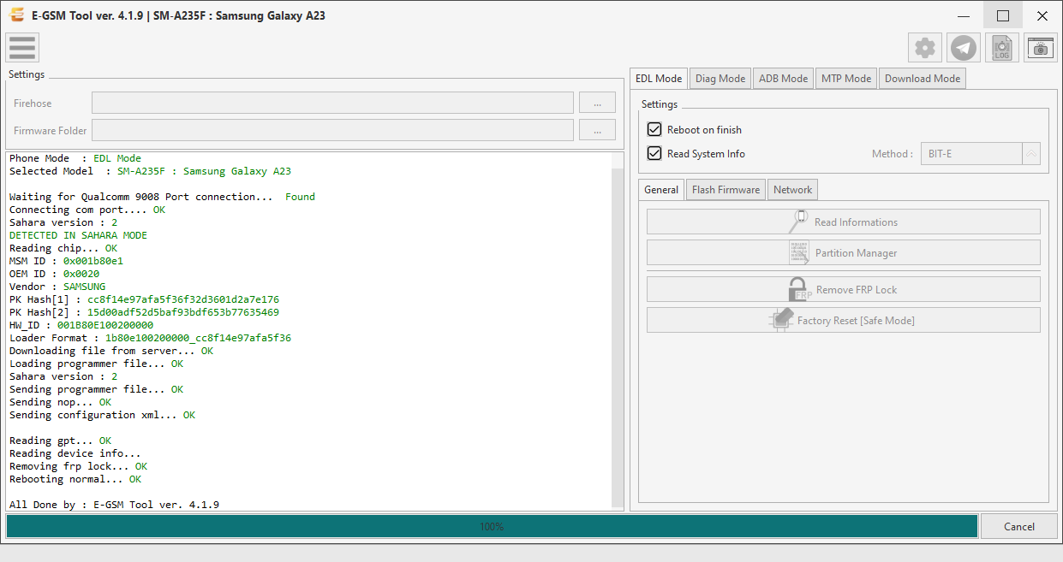Click the 'HW_ID : 001B80E100200000' log line
The width and height of the screenshot is (1063, 562).
[81, 325]
